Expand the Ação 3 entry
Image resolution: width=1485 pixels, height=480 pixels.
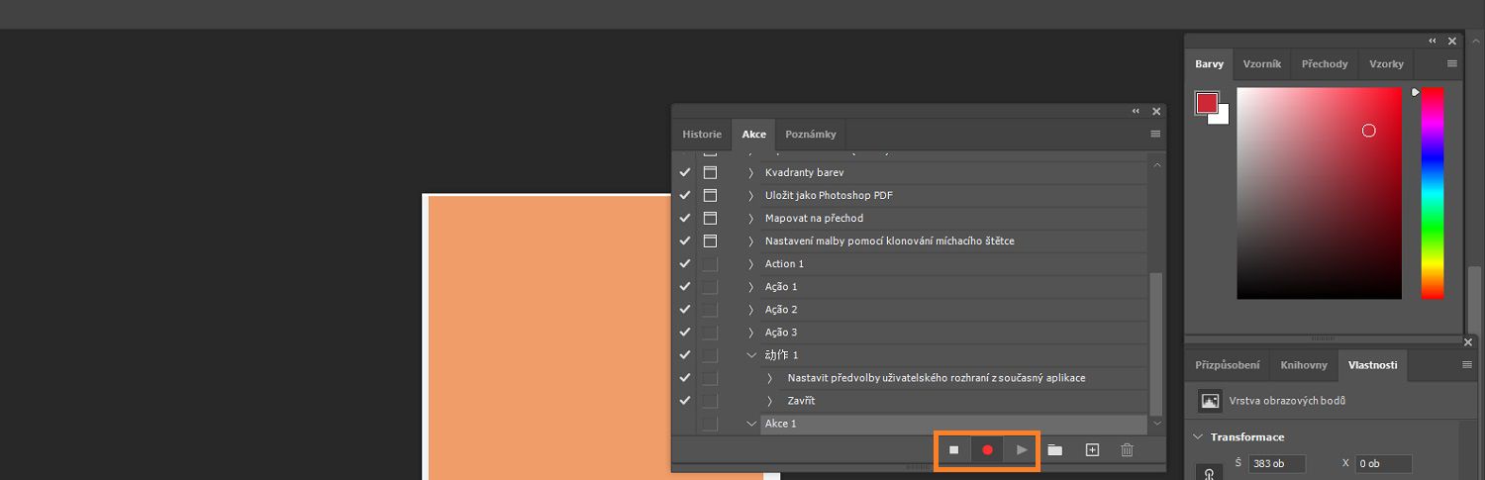[751, 332]
